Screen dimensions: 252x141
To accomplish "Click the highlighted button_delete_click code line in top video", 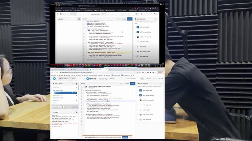I will tap(109, 52).
